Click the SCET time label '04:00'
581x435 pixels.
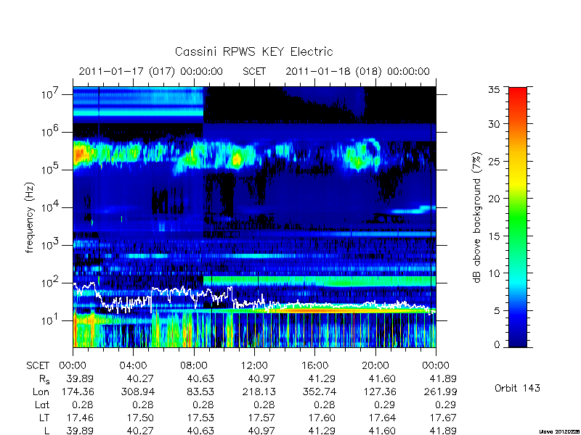(x=133, y=366)
